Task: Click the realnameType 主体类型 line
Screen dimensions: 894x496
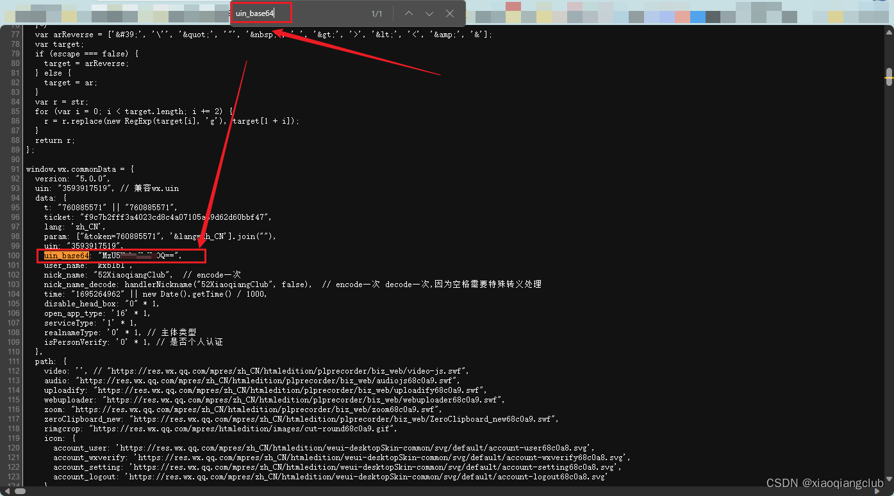Action: [x=120, y=333]
